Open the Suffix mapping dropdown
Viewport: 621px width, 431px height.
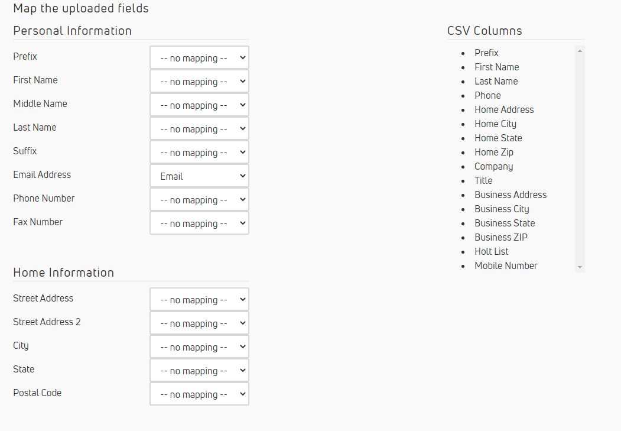coord(199,152)
